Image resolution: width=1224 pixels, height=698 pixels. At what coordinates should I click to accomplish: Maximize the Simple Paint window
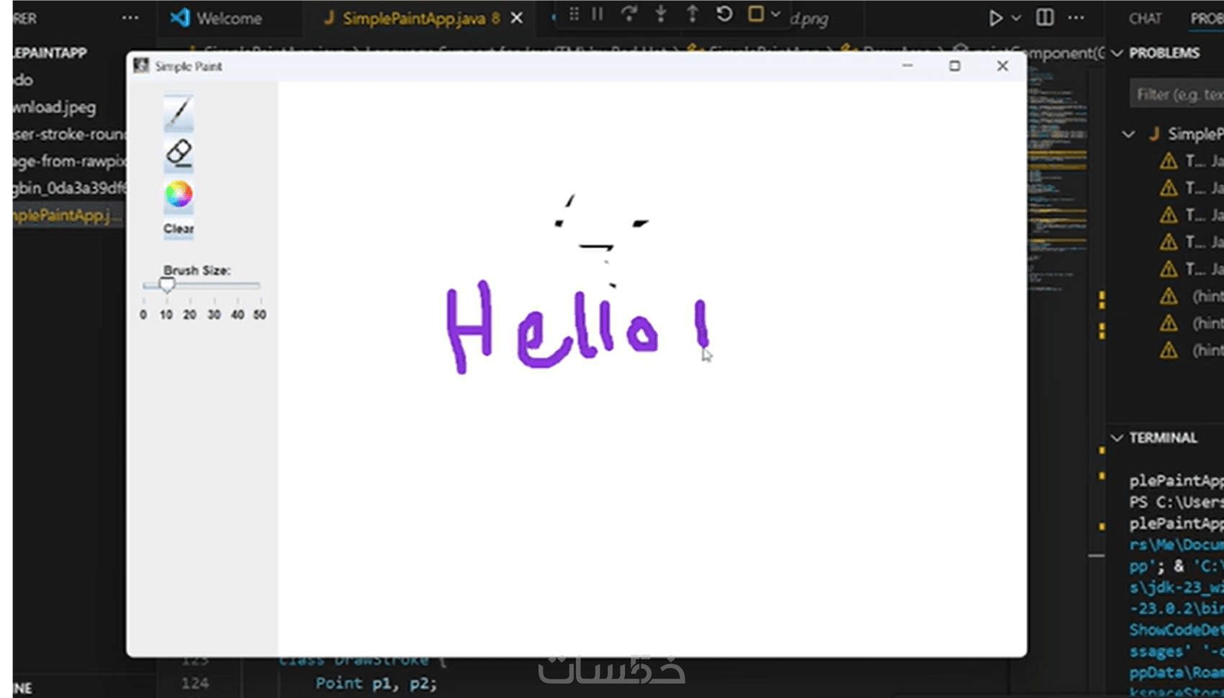[954, 65]
